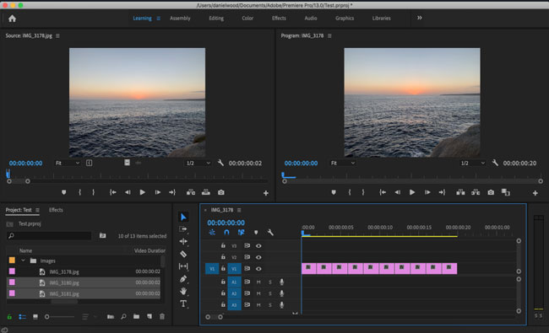Switch Project panel to icon view
The image size is (549, 333).
pos(35,317)
